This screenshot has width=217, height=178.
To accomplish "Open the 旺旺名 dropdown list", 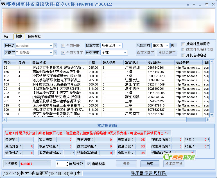I will point(51,46).
